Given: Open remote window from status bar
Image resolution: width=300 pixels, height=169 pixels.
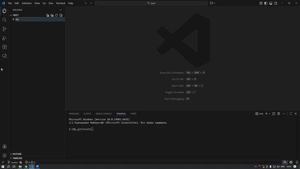Looking at the screenshot, I should [3, 162].
